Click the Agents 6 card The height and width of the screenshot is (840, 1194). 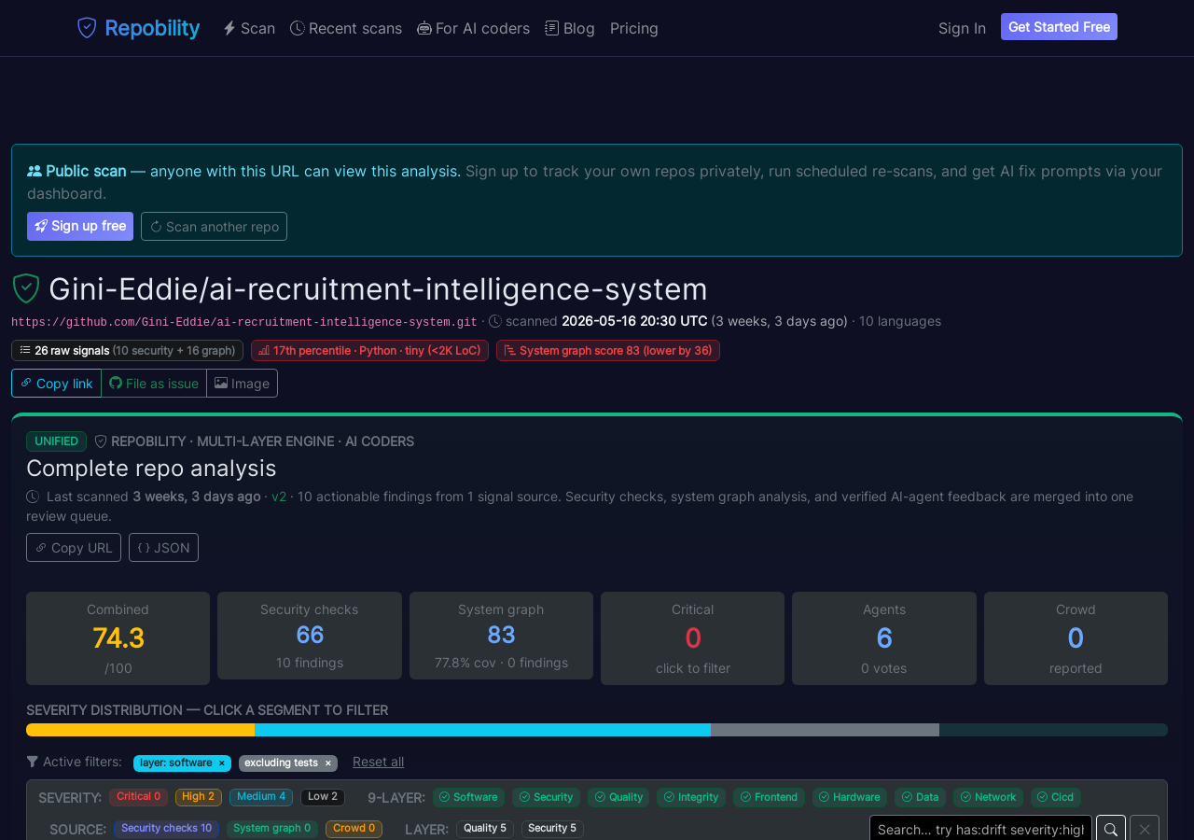[884, 638]
